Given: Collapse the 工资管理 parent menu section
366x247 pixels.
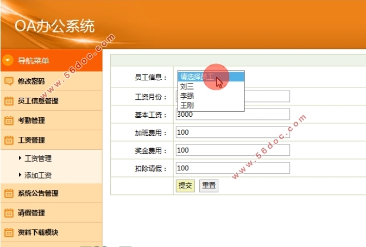Looking at the screenshot, I should point(52,140).
